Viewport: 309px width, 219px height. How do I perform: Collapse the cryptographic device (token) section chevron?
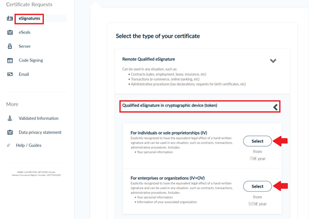[x=275, y=107]
